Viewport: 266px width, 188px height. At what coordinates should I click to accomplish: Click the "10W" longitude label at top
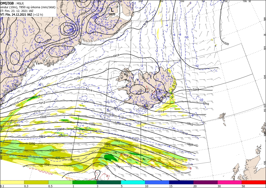[x=182, y=1]
